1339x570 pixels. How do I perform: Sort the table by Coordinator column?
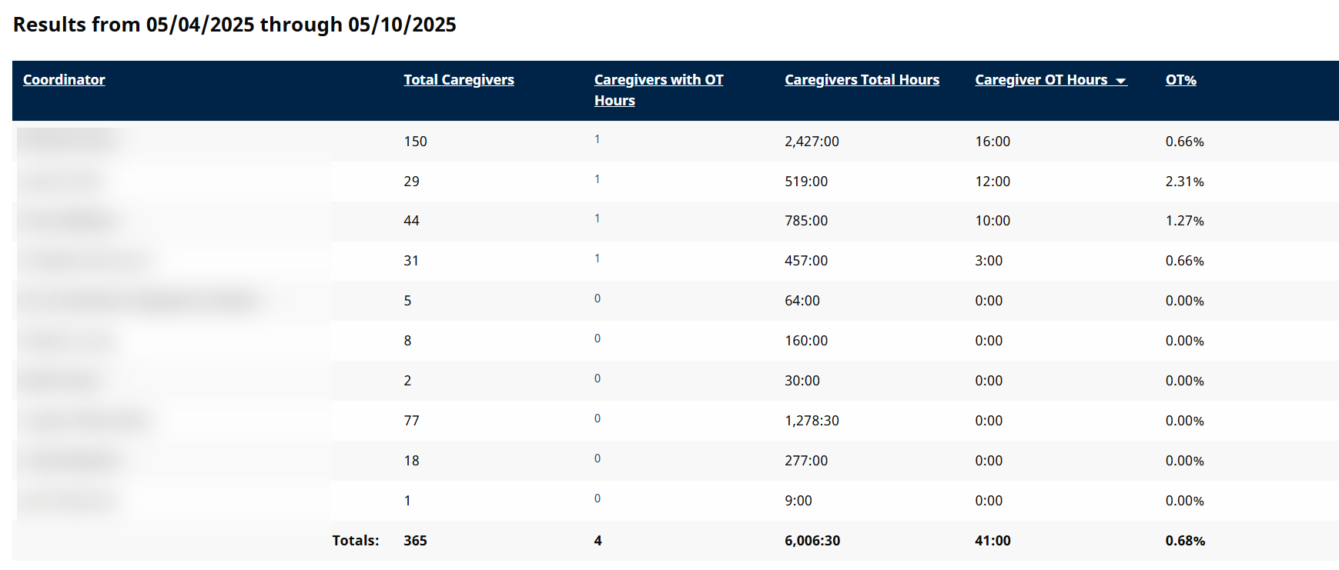(x=64, y=80)
